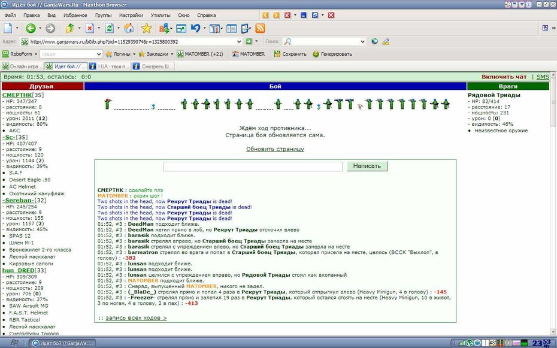Screen dimensions: 557x348
Task: Click the Обновить страницу link
Action: tap(276, 149)
